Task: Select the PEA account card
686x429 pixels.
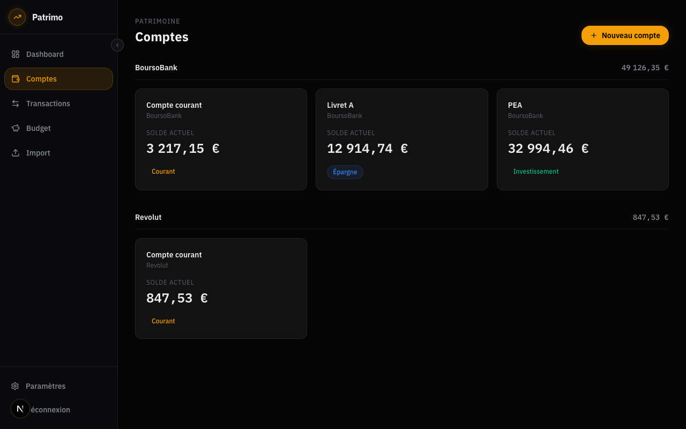Action: click(583, 139)
